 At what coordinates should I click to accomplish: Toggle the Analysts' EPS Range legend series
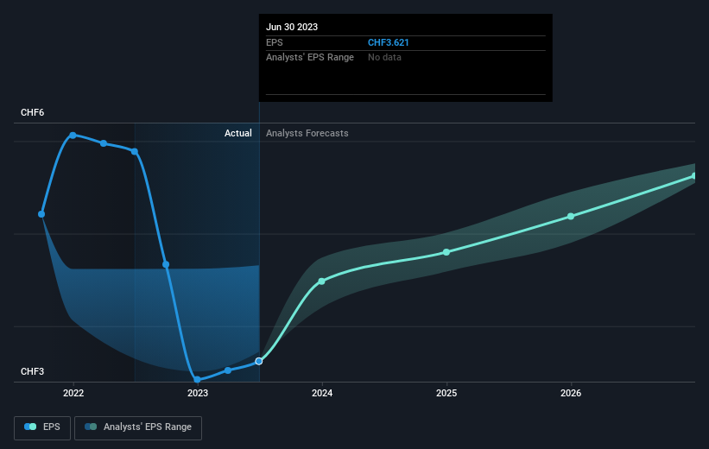coord(138,427)
